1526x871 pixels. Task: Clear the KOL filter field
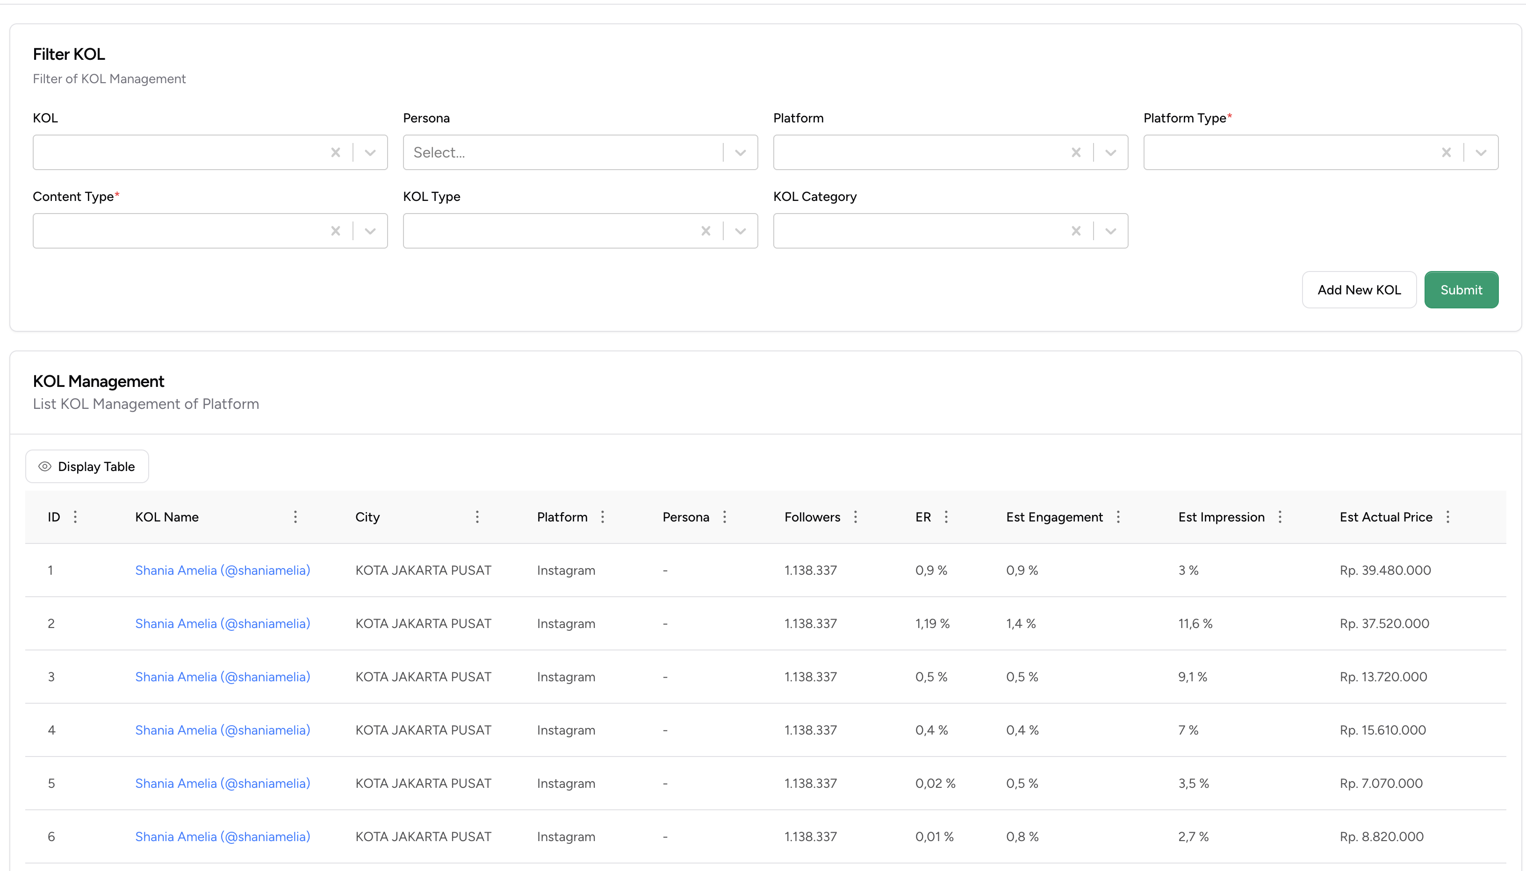pos(335,152)
